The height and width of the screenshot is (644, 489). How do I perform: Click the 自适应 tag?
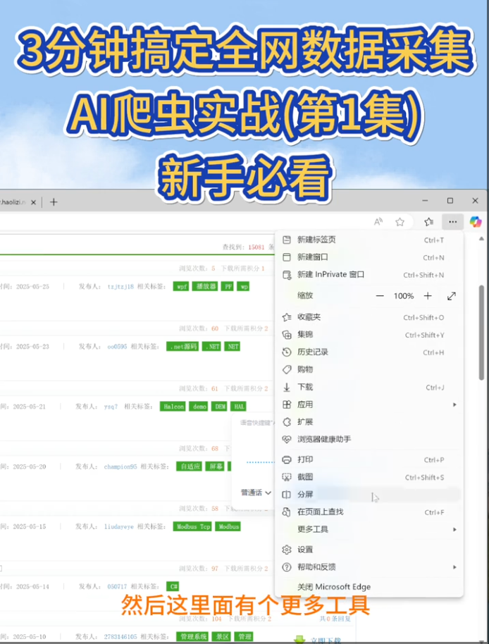[190, 466]
